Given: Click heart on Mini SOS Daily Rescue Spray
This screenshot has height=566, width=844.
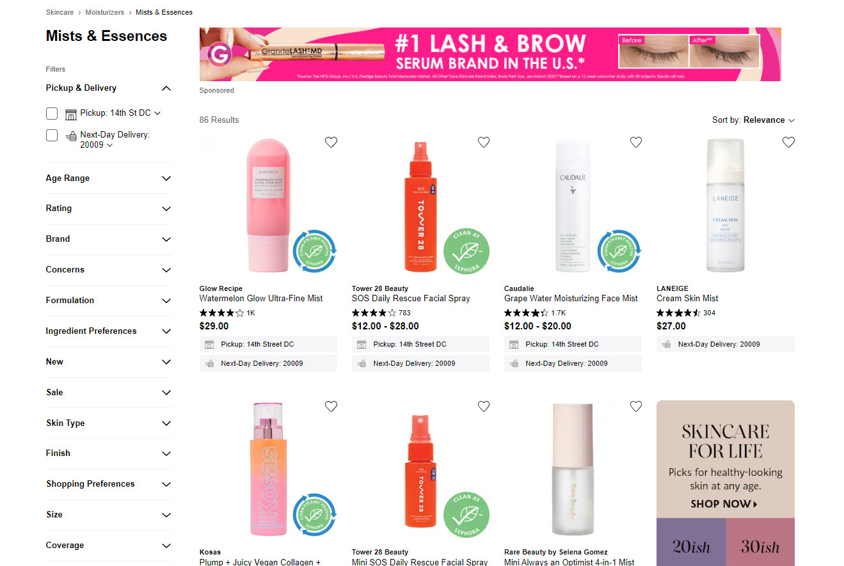Looking at the screenshot, I should tap(484, 406).
